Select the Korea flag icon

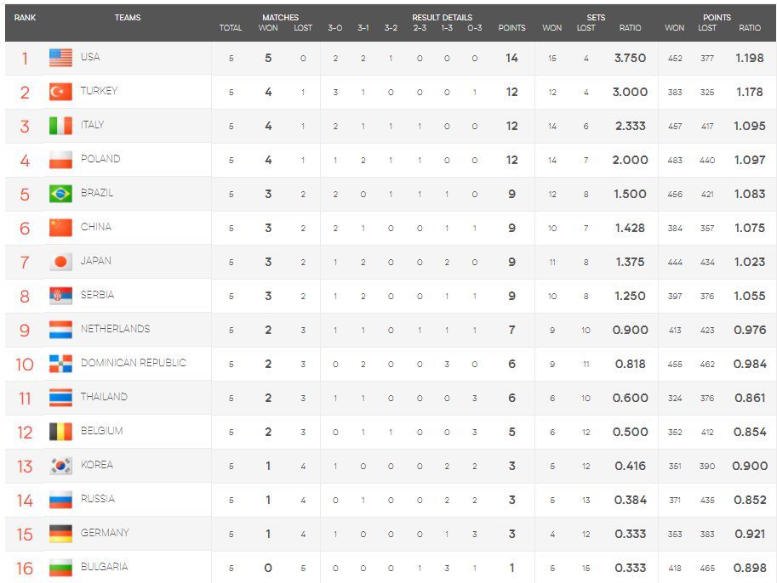tap(60, 466)
